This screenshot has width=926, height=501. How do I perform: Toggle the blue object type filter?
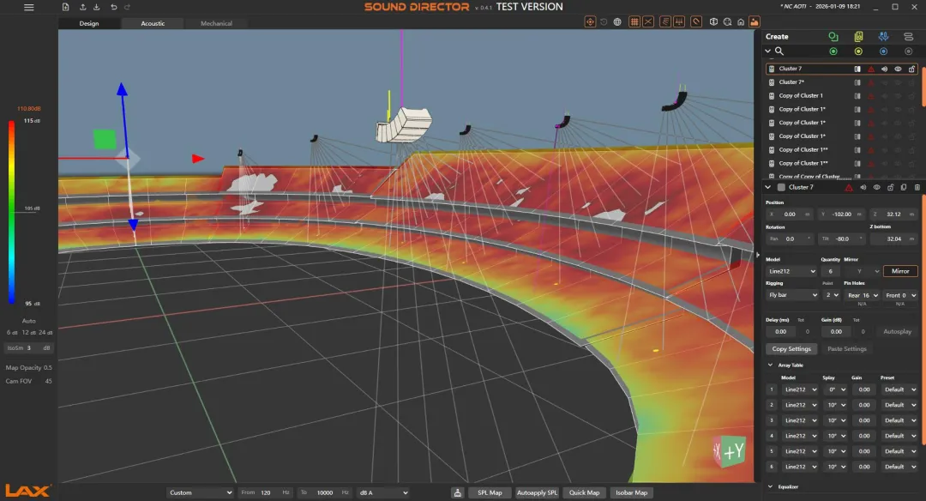[x=883, y=51]
